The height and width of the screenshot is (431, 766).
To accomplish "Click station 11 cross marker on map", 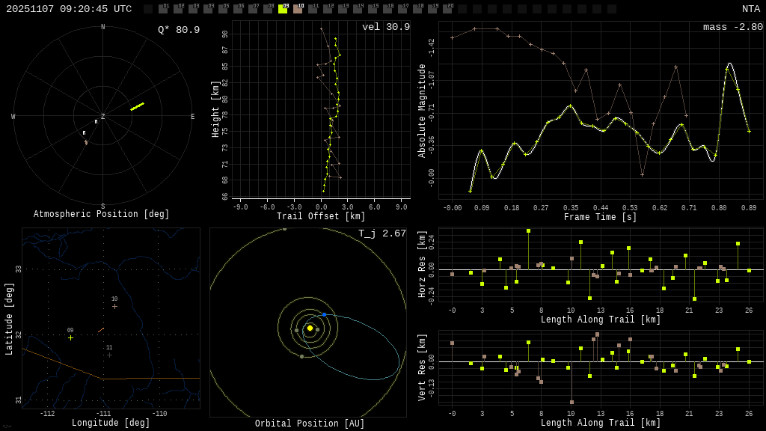I will [109, 355].
